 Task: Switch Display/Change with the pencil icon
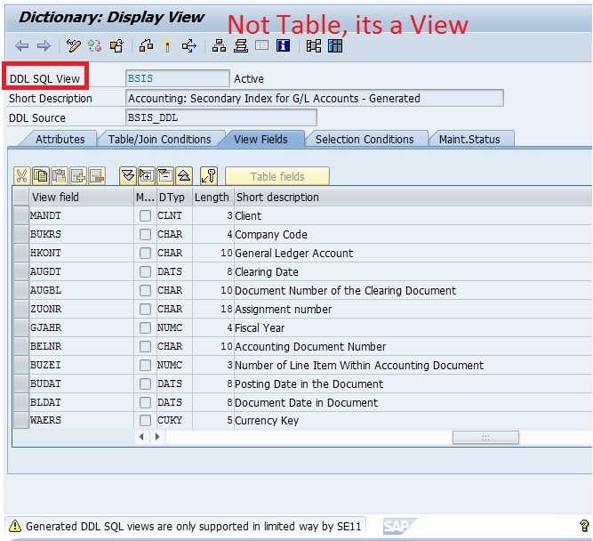[x=74, y=46]
